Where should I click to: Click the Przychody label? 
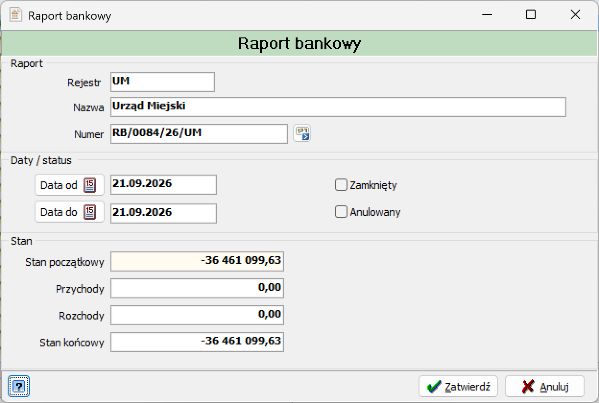[80, 289]
